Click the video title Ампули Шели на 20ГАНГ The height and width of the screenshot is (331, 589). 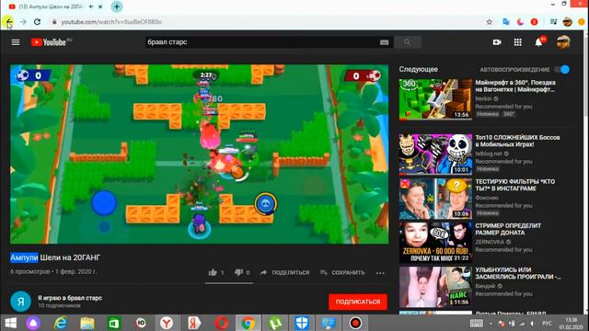[x=55, y=257]
